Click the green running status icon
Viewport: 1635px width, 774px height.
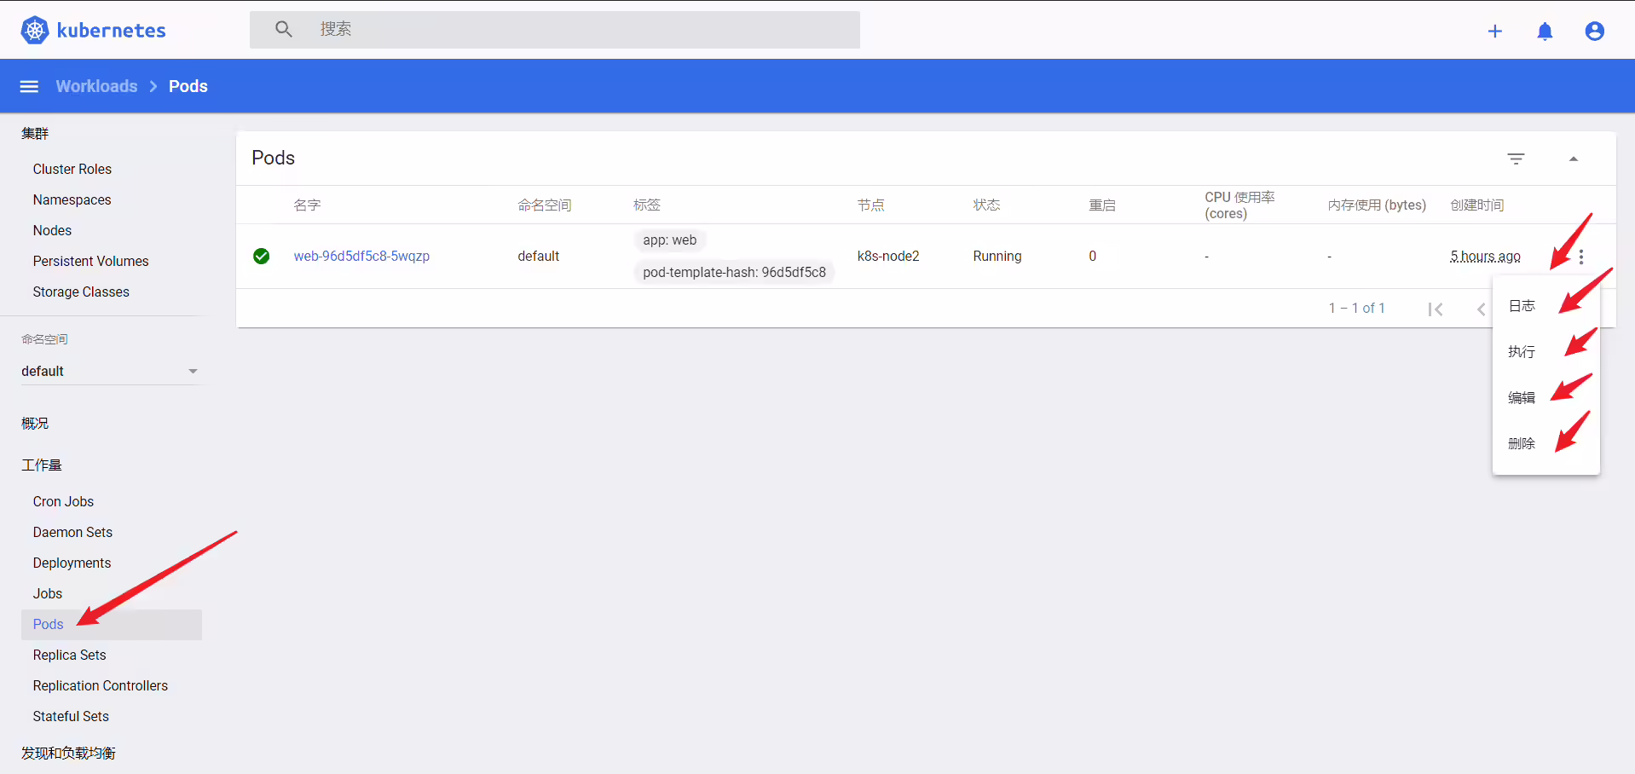(x=262, y=256)
